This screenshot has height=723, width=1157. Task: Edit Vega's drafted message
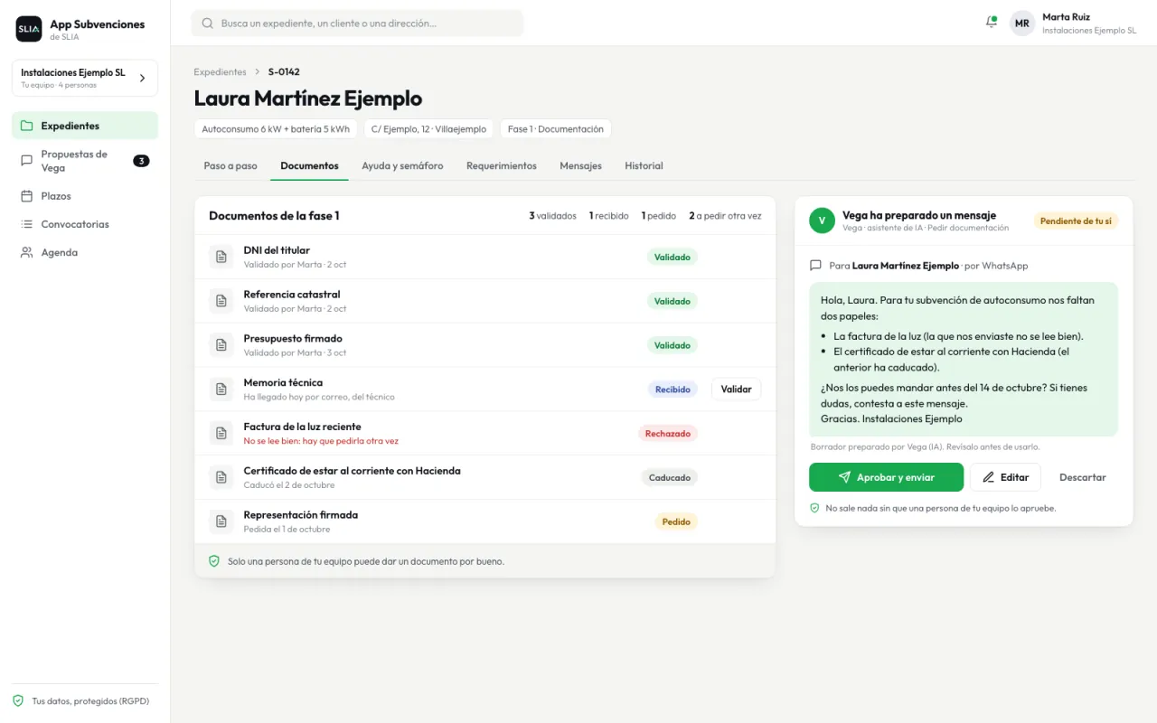tap(1005, 477)
